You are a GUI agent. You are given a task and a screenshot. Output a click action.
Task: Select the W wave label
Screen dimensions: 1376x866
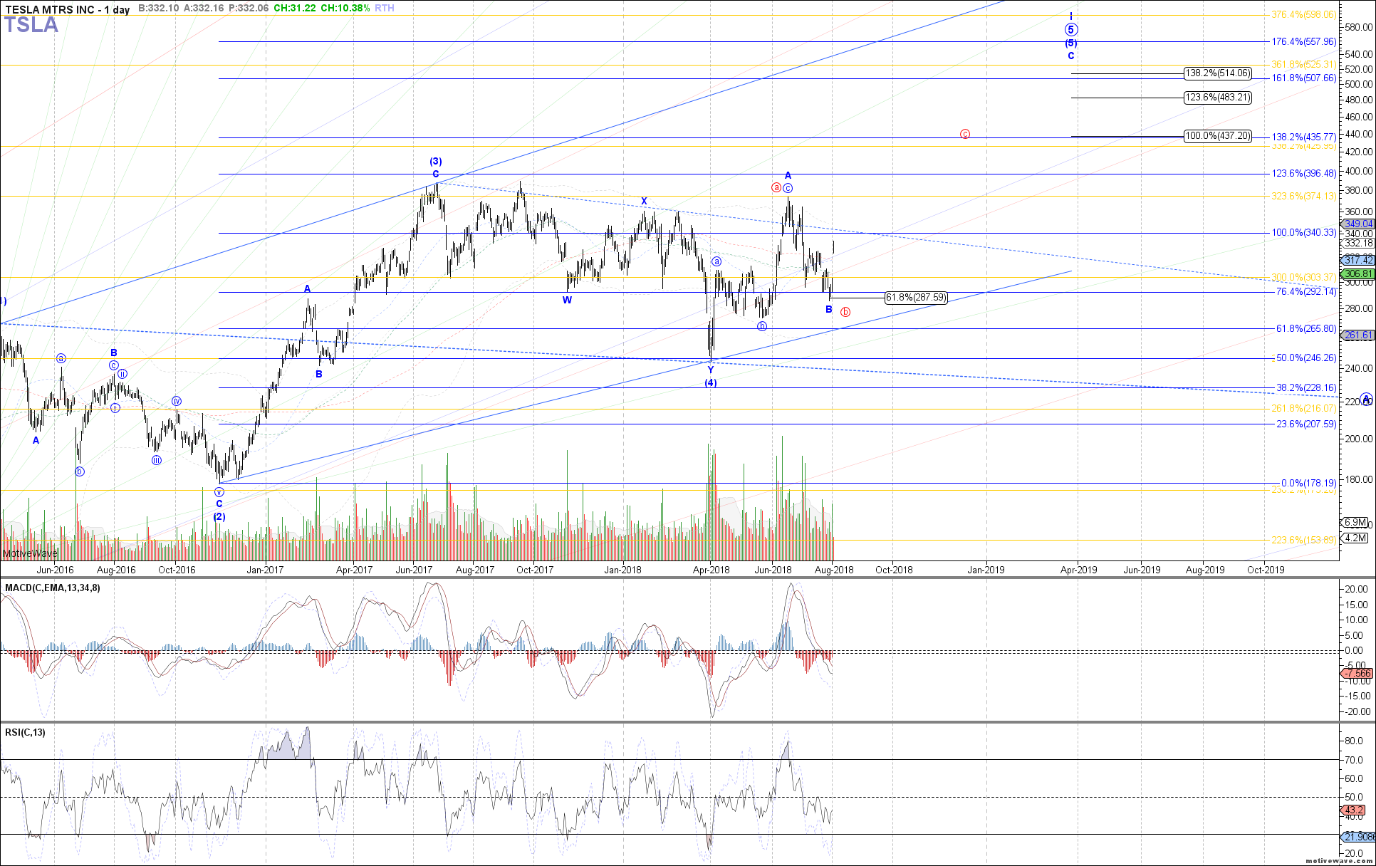567,300
